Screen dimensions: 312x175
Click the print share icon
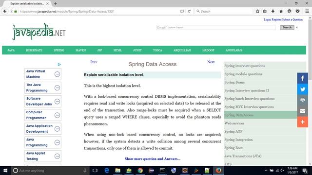[x=302, y=100]
